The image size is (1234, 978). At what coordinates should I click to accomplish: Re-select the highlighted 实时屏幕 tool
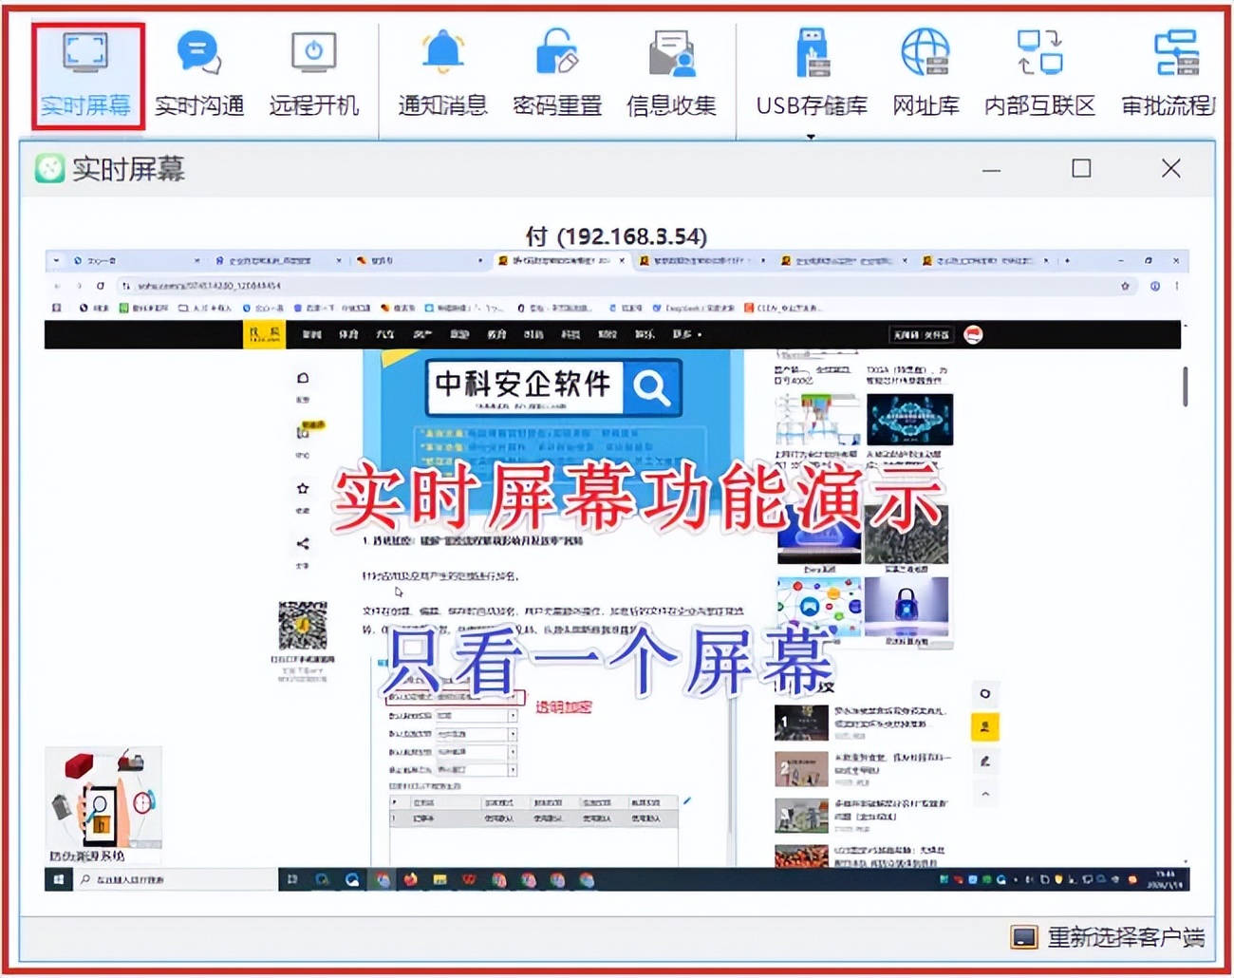pos(85,71)
